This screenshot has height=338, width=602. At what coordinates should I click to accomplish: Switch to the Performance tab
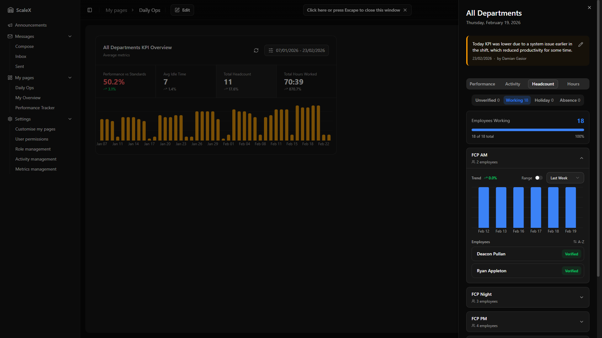482,84
